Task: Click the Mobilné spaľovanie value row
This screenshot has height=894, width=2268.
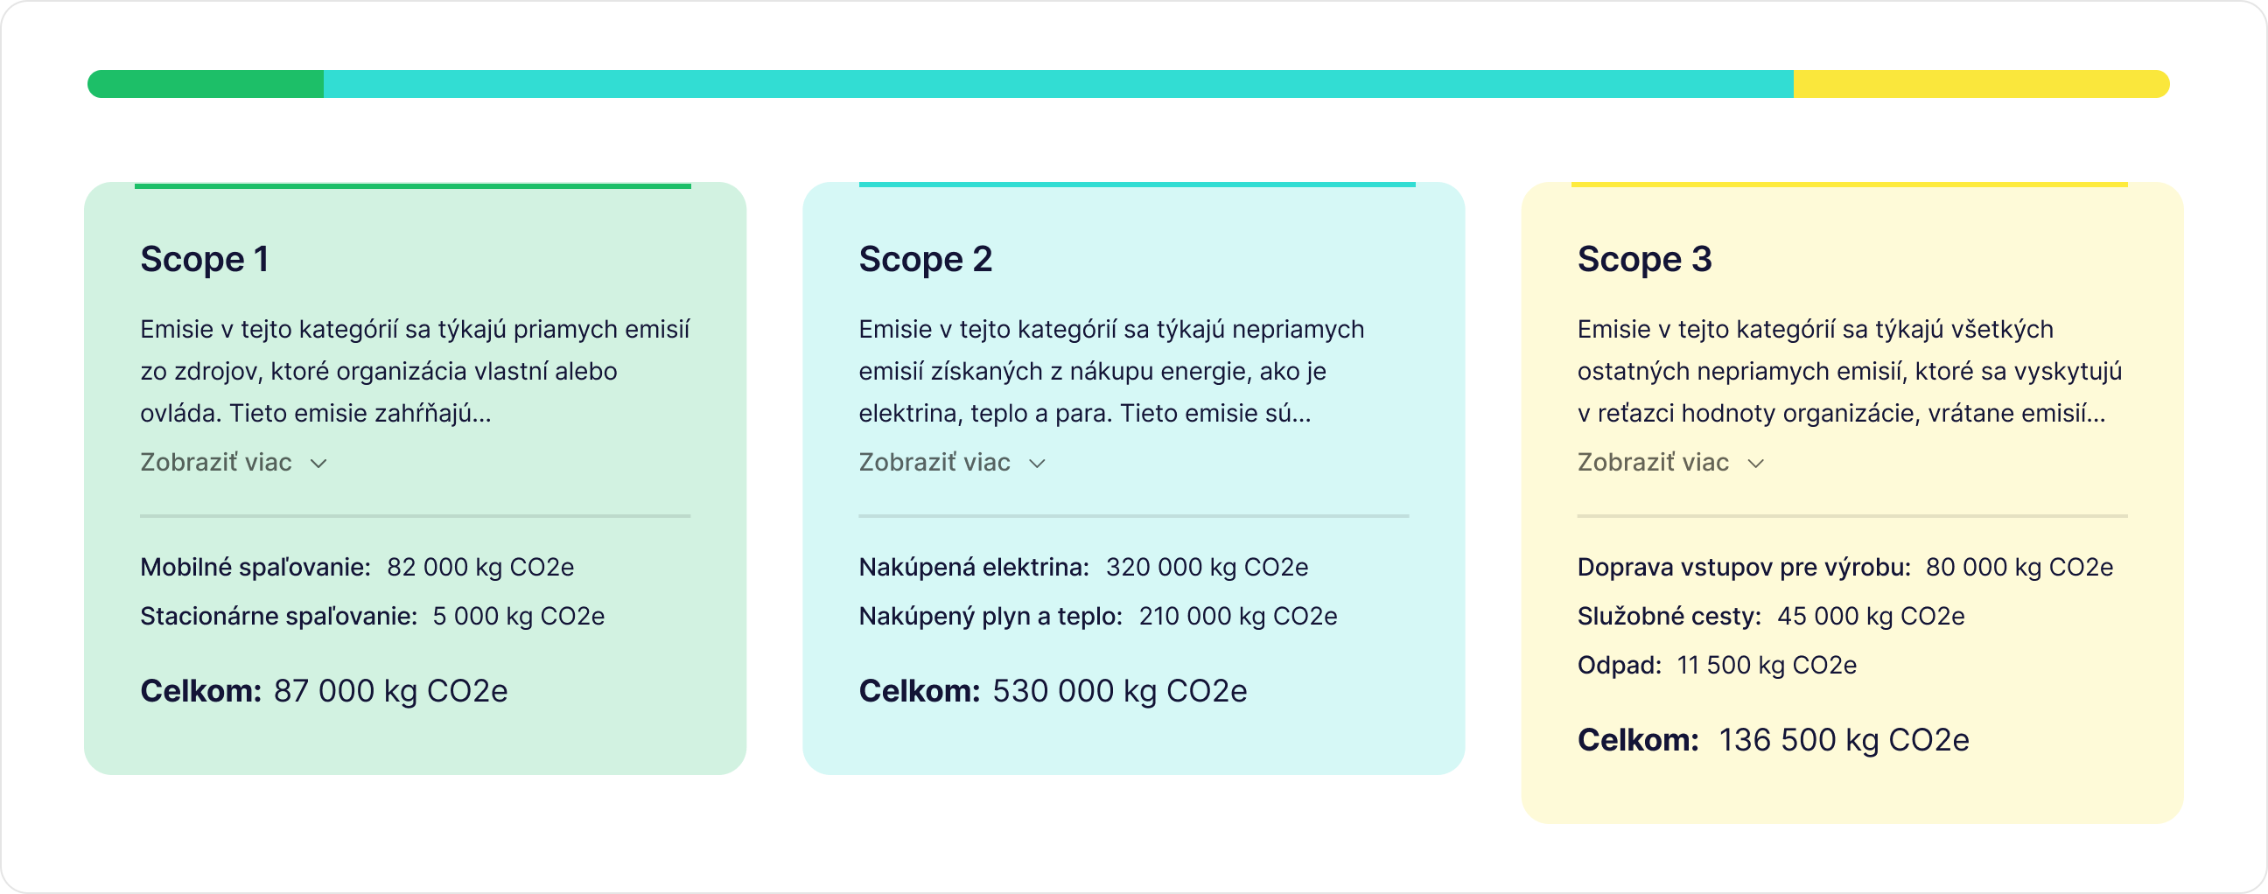Action: [357, 567]
